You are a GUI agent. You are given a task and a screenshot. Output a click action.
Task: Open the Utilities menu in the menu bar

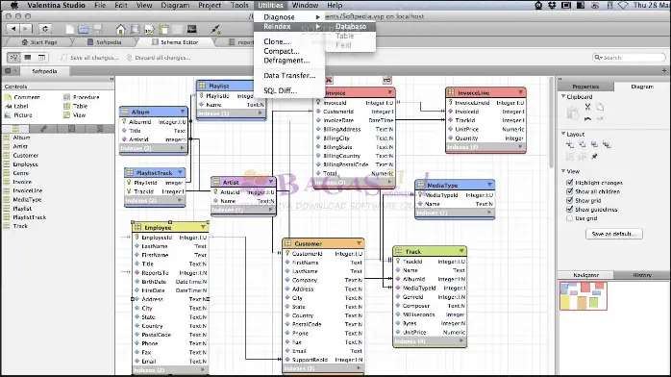[x=270, y=5]
